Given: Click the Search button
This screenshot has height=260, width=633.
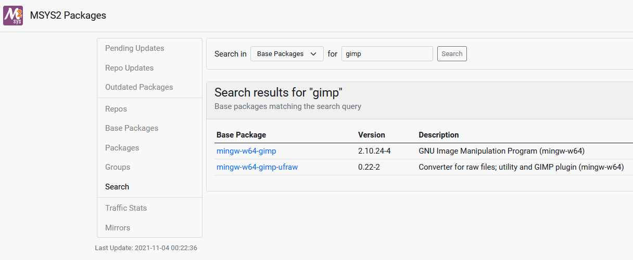Looking at the screenshot, I should tap(452, 54).
